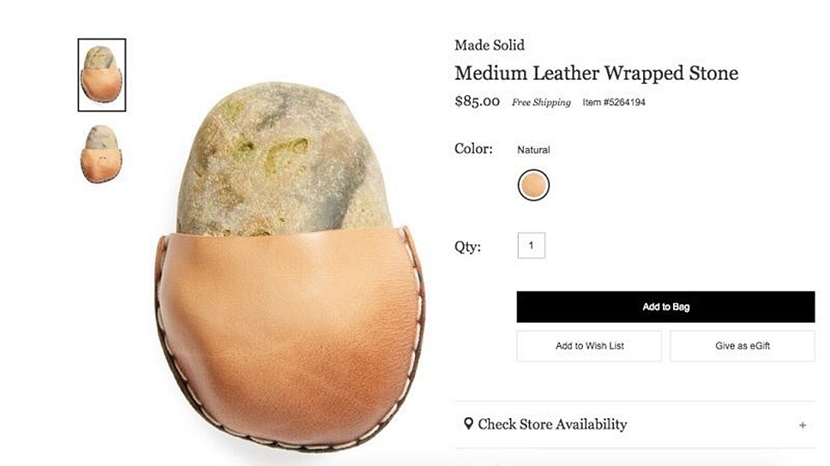The width and height of the screenshot is (830, 466).
Task: Click the location pin icon
Action: [468, 424]
